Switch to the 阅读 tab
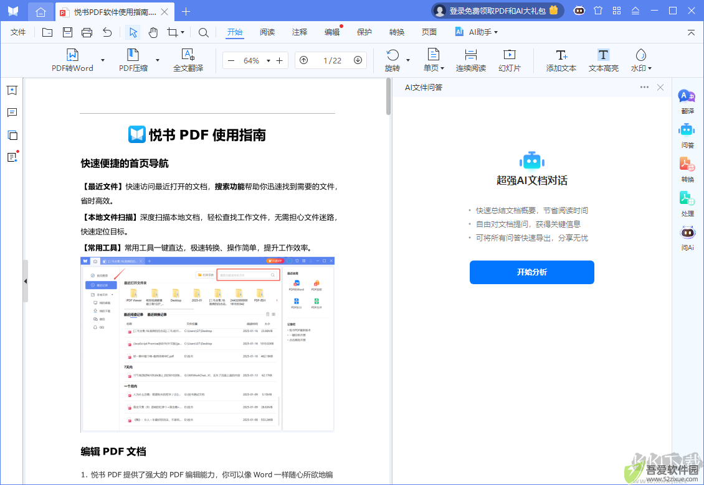The height and width of the screenshot is (485, 704). 267,32
